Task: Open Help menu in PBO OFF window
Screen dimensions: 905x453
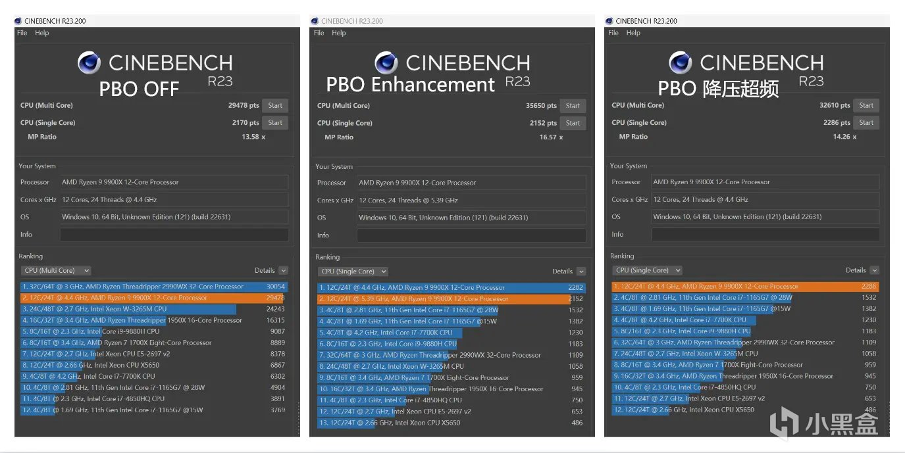Action: [42, 33]
